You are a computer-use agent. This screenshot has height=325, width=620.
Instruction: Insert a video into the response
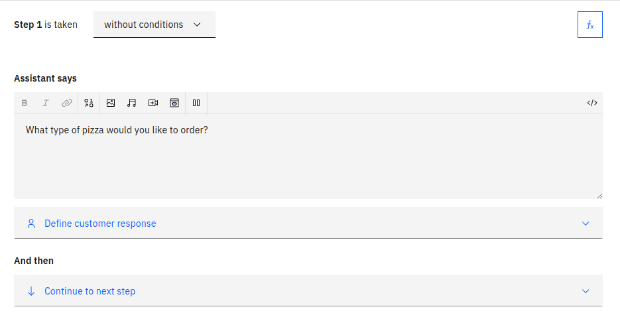153,103
